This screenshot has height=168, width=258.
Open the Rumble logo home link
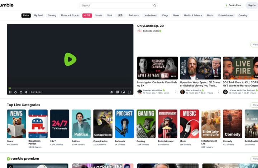[6, 5]
